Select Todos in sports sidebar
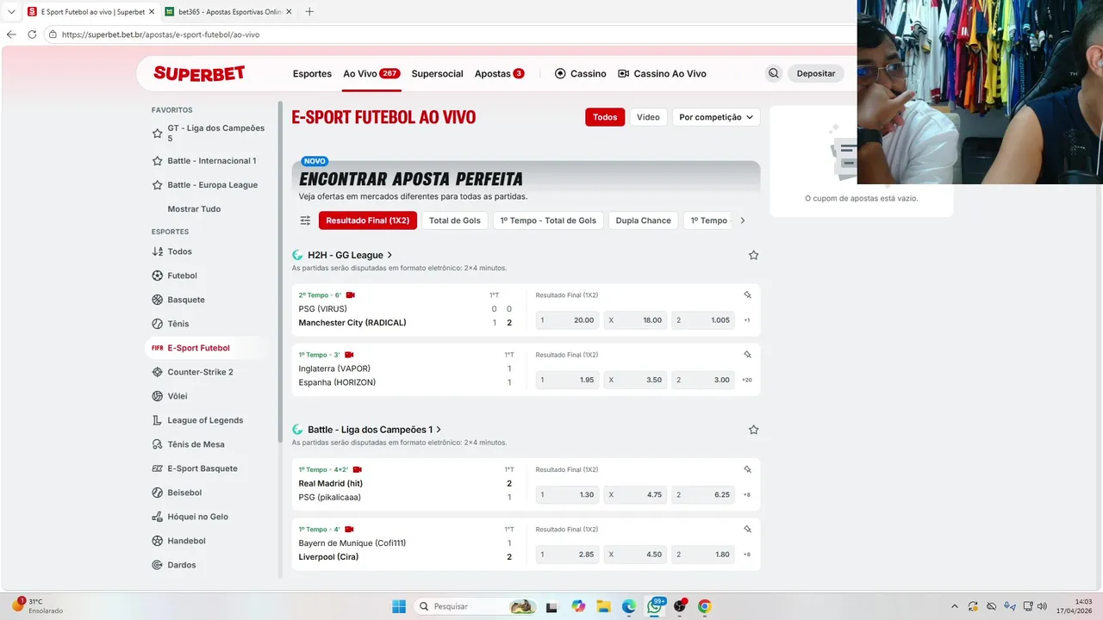Viewport: 1103px width, 620px height. 179,251
